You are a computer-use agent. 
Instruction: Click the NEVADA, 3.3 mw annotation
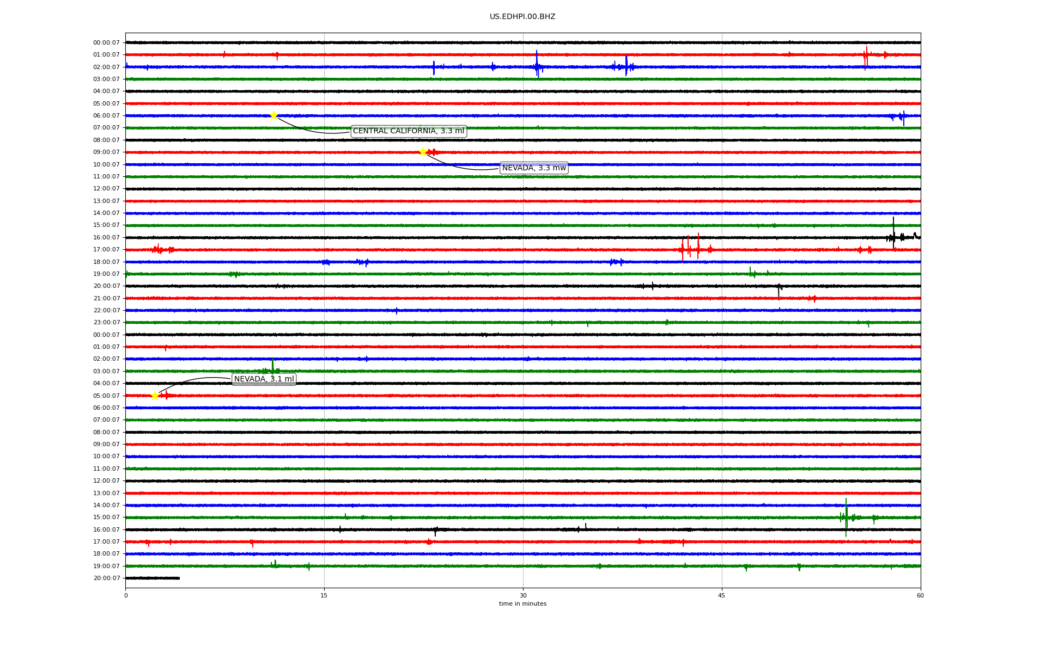tap(534, 168)
